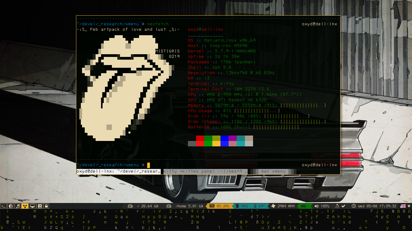Click the Feb artpack of love and lust heading
The image size is (412, 231).
(x=128, y=30)
